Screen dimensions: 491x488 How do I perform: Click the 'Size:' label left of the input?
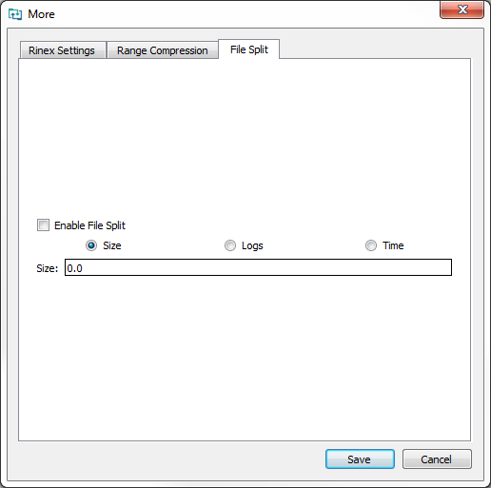tap(48, 268)
